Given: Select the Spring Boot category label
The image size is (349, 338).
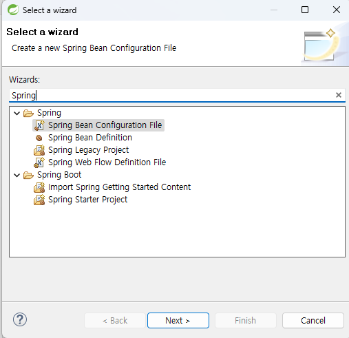Looking at the screenshot, I should (x=59, y=175).
